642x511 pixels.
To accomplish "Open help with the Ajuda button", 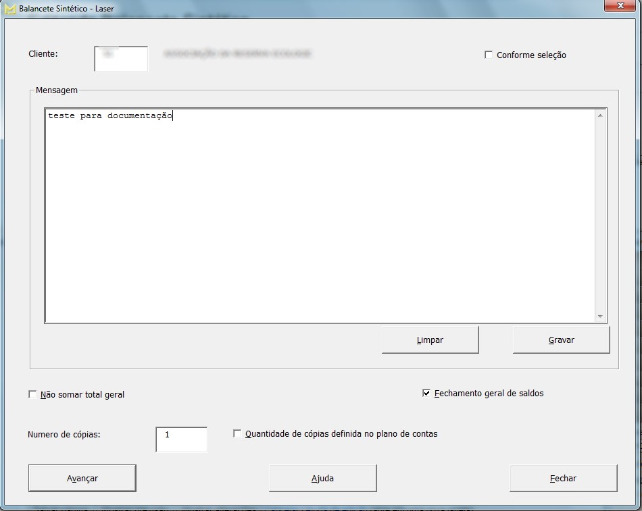I will coord(322,478).
